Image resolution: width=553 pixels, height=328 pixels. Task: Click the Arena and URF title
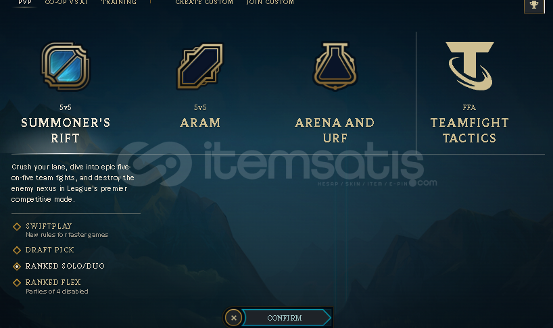click(x=335, y=130)
